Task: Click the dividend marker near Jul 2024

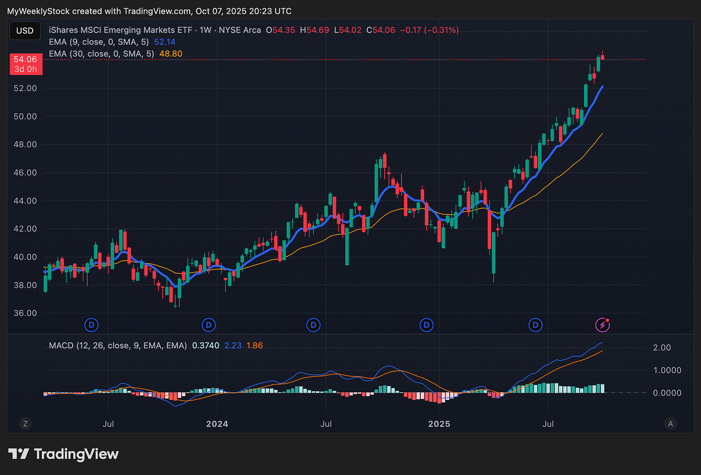Action: pyautogui.click(x=313, y=325)
